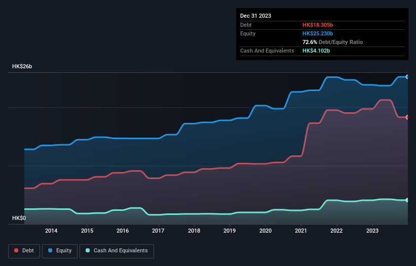Click the teal dot in Cash legend

point(88,250)
